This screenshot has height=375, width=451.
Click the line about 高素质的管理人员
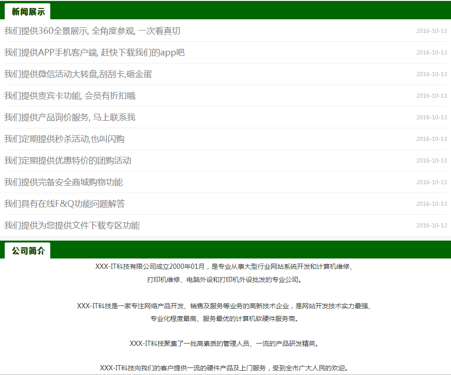(225, 344)
